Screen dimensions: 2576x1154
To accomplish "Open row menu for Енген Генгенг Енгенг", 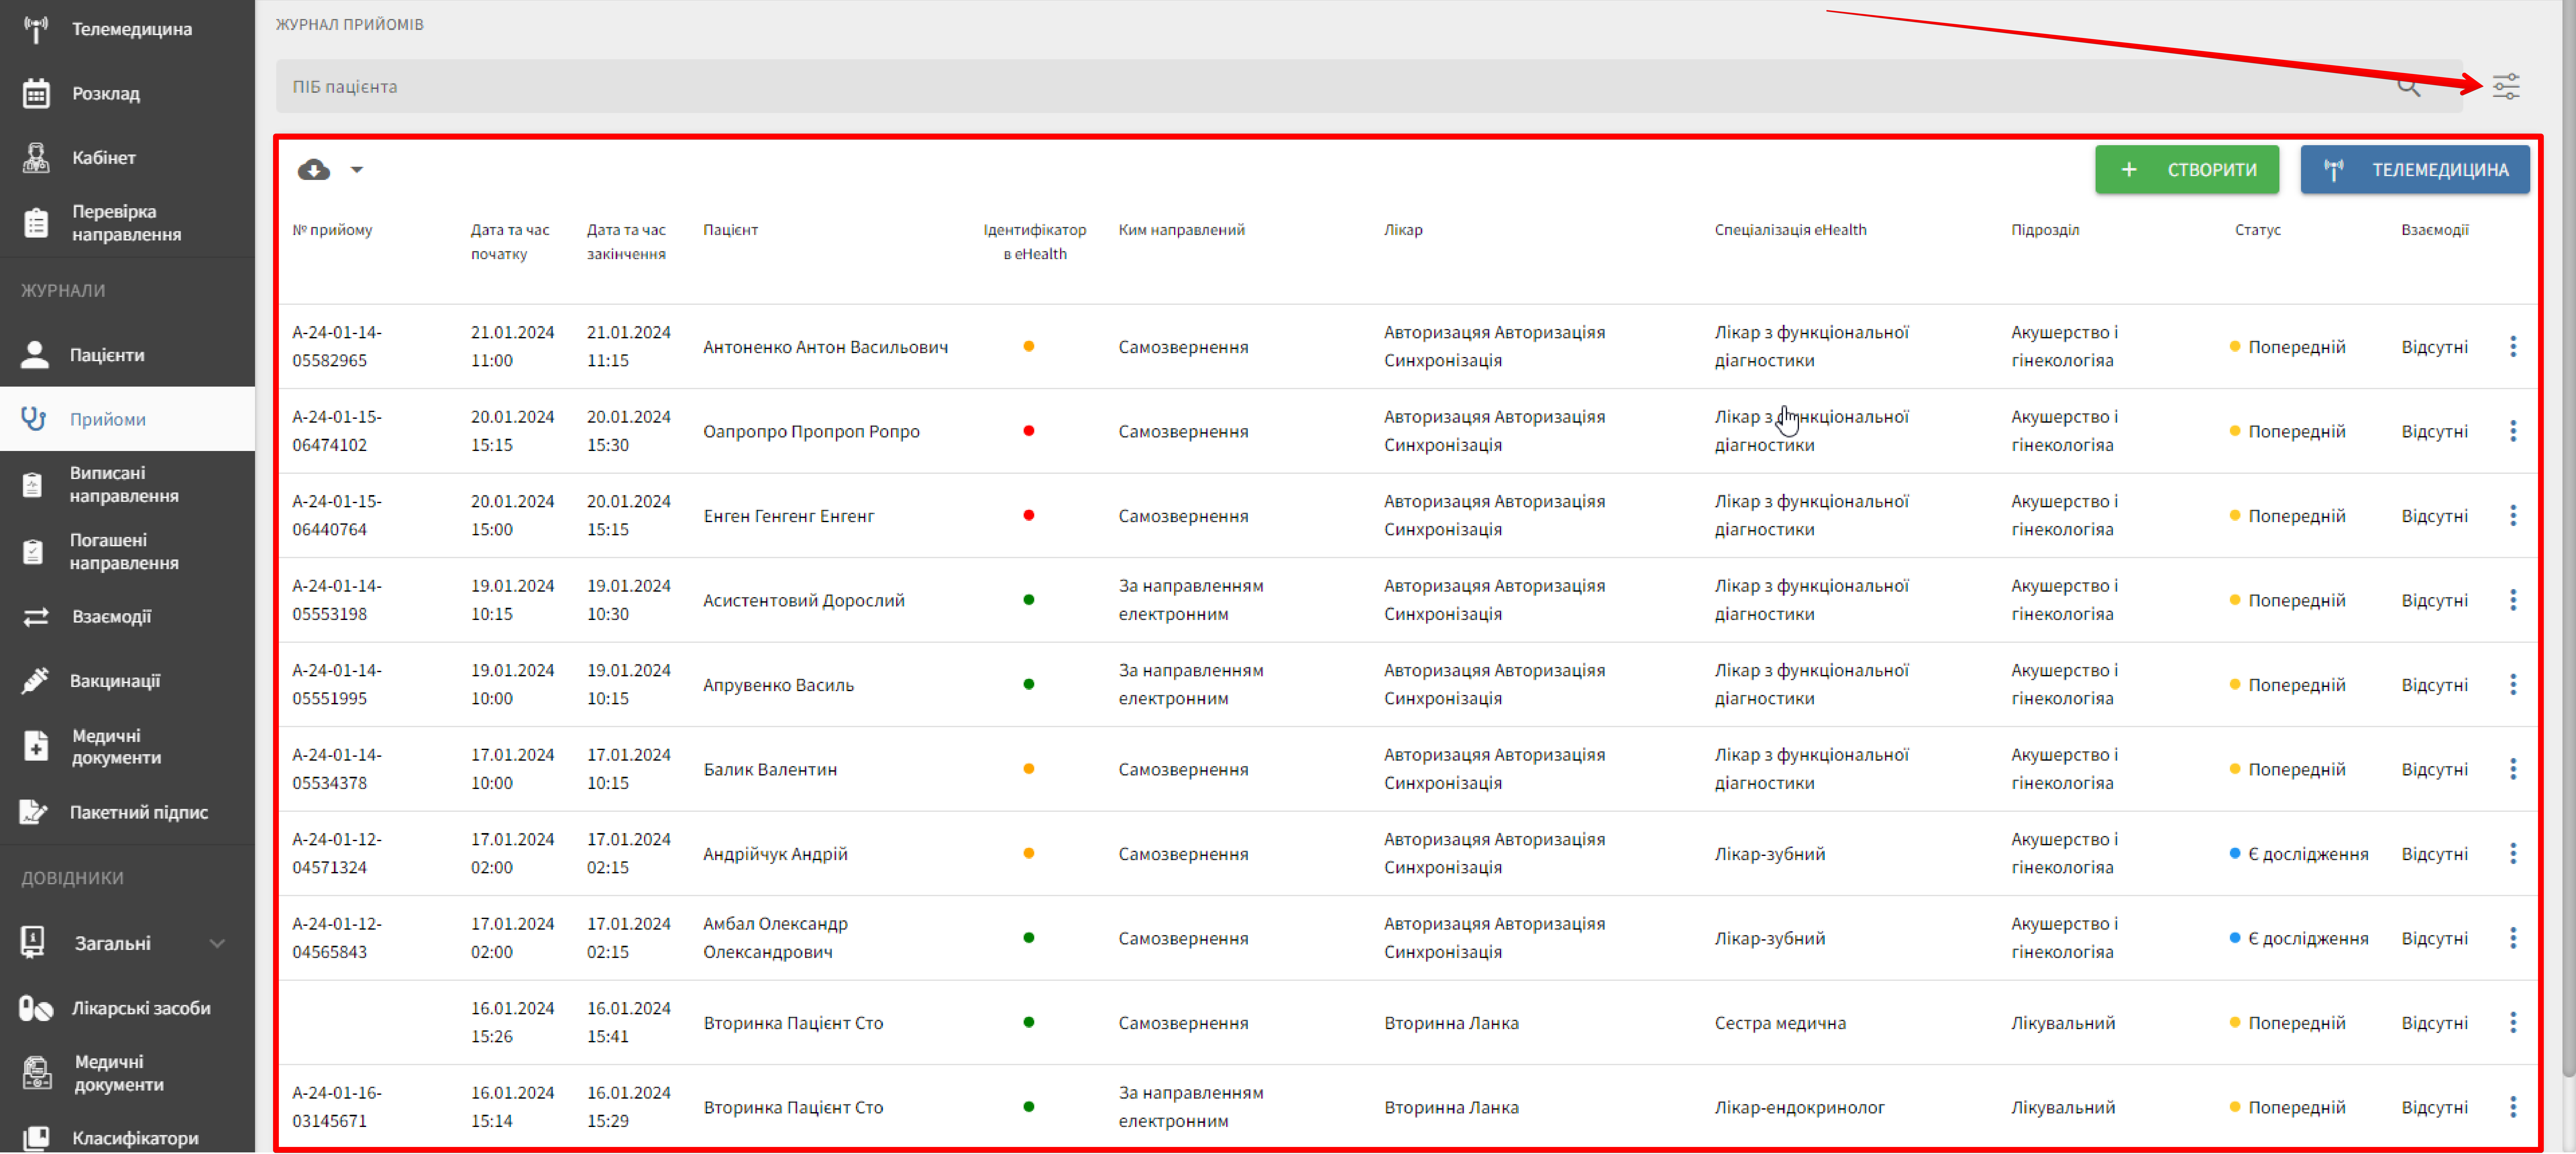I will point(2513,516).
